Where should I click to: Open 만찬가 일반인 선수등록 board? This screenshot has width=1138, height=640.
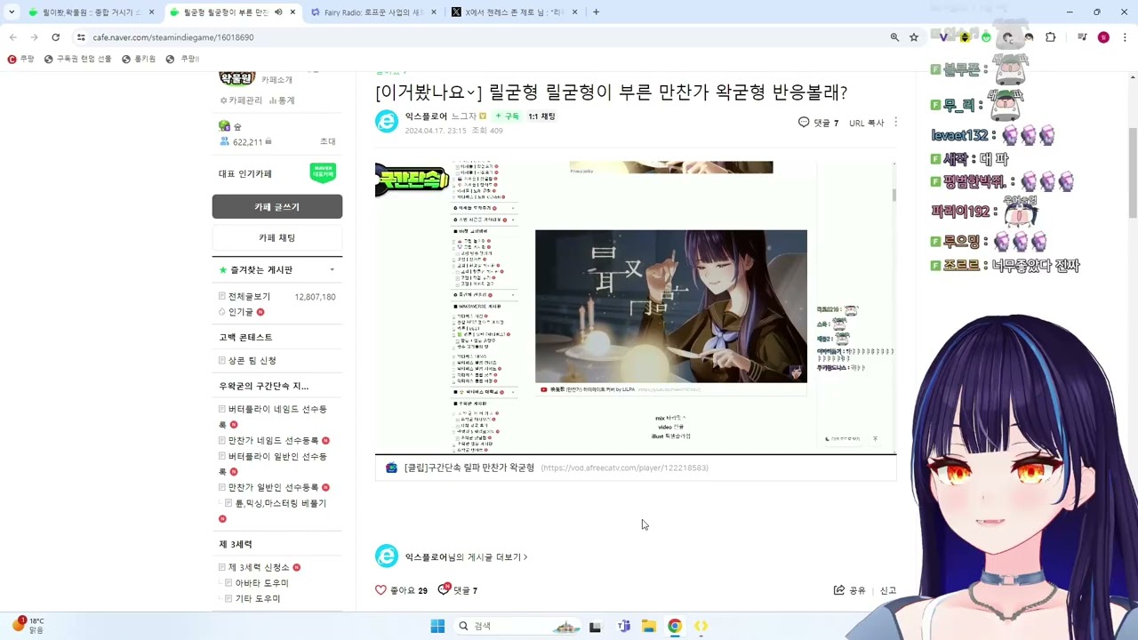[273, 488]
